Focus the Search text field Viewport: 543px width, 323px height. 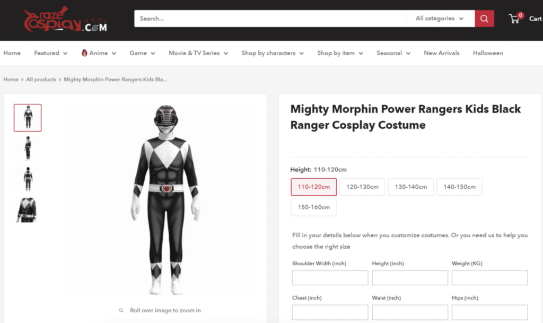pyautogui.click(x=270, y=19)
